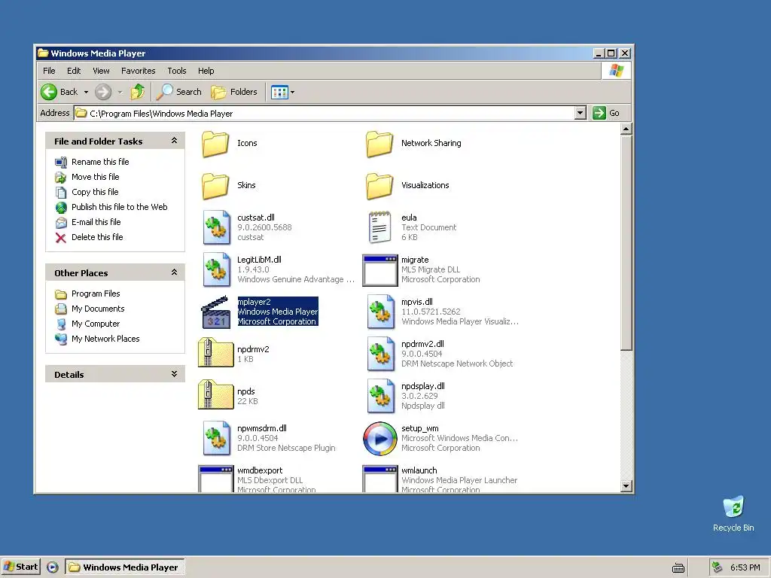
Task: Click the mplayer2 clapperboard icon
Action: (x=216, y=312)
